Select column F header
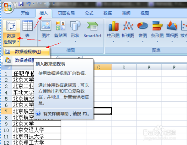Screen dimensions: 187x145 (174, 67)
